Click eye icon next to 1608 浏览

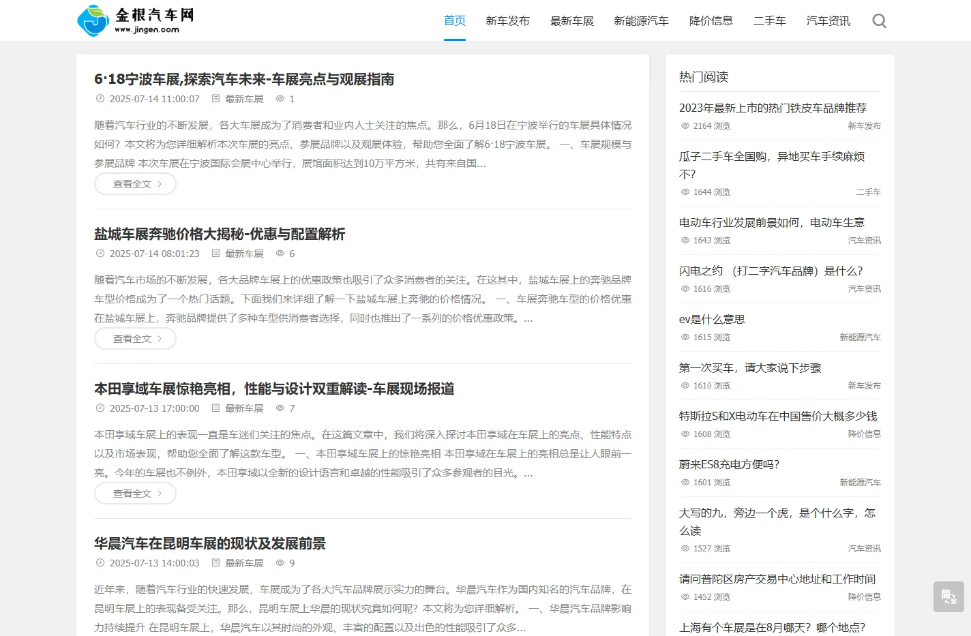[685, 434]
